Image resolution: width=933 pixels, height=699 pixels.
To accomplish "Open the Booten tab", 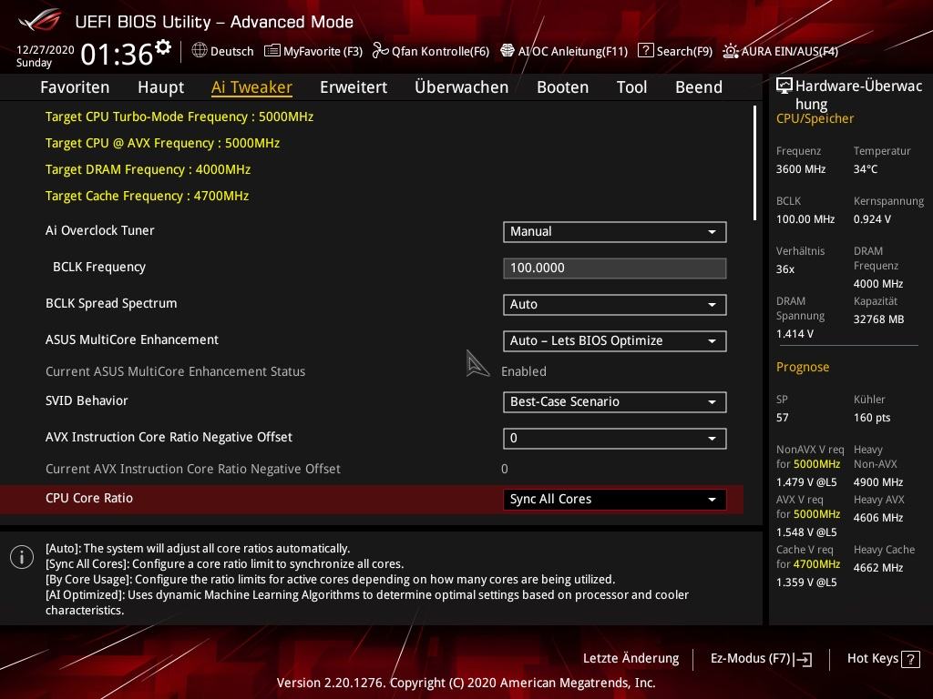I will coord(562,86).
